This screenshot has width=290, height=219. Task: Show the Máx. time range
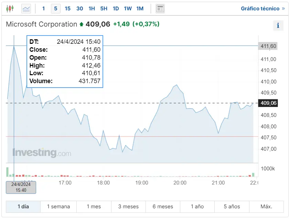[x=266, y=207]
